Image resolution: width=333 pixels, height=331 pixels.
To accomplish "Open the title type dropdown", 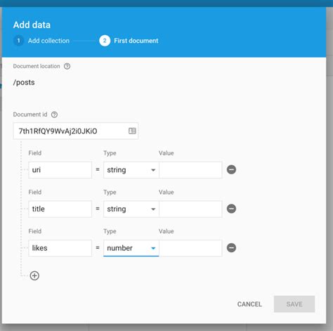I will [131, 209].
